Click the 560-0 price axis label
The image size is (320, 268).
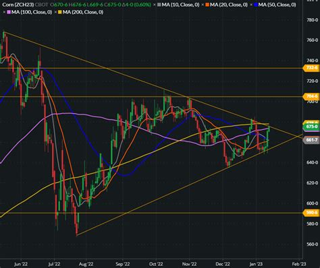point(313,244)
